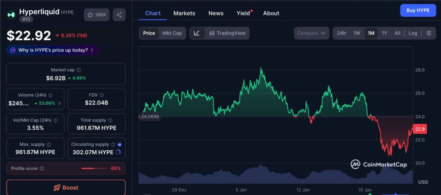Click the verified badge next to Circulating supply
Image resolution: width=441 pixels, height=195 pixels.
click(x=120, y=144)
